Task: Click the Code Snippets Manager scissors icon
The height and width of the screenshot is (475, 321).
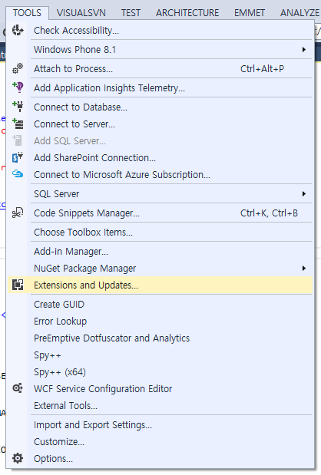Action: click(18, 213)
